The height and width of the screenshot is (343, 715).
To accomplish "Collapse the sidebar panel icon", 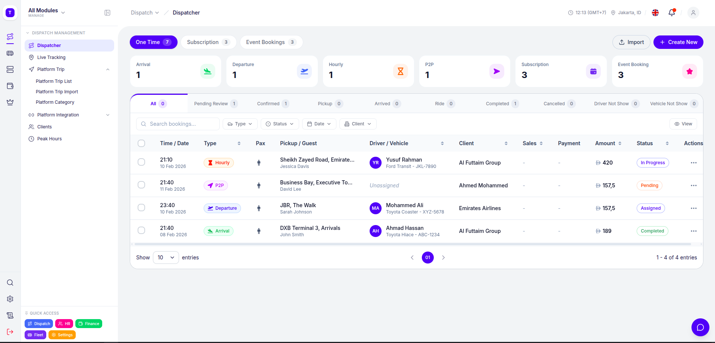I will (107, 13).
